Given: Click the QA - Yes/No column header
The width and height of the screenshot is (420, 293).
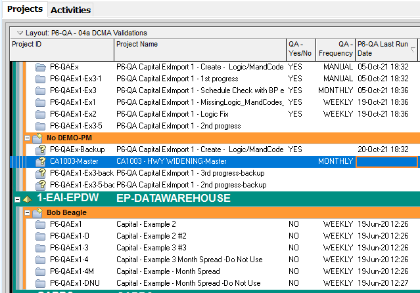Looking at the screenshot, I should tap(301, 49).
